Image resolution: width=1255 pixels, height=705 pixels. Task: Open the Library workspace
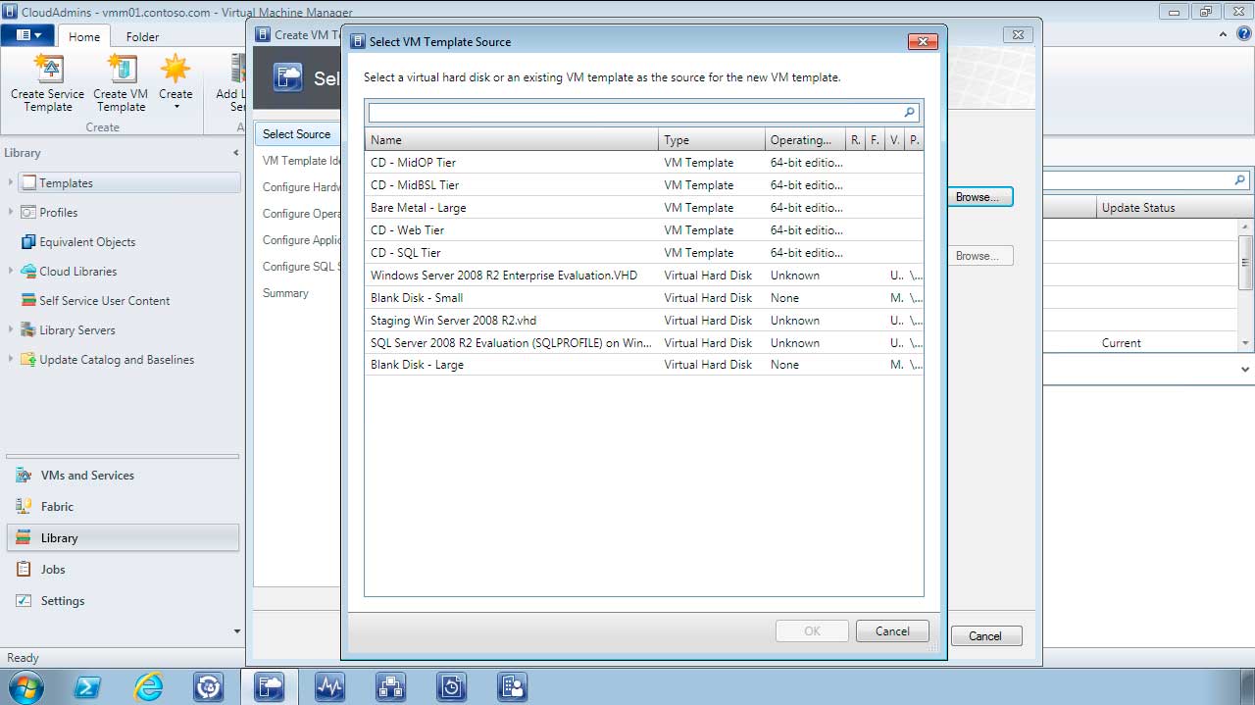pos(123,538)
